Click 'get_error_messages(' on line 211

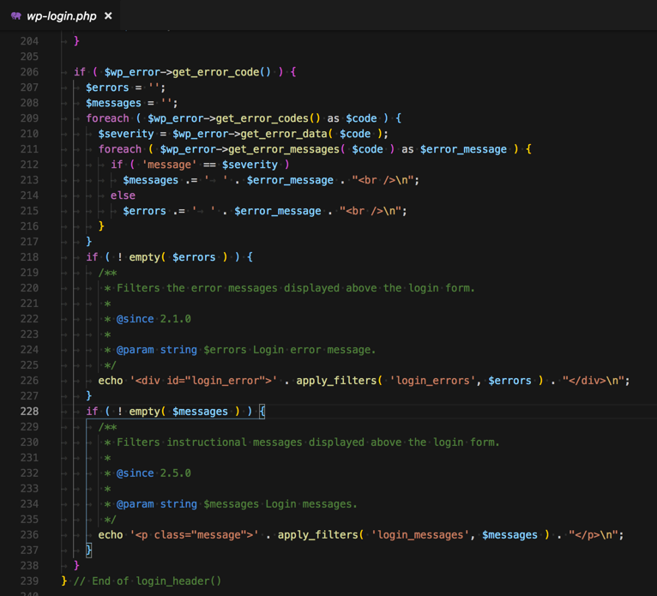(286, 149)
